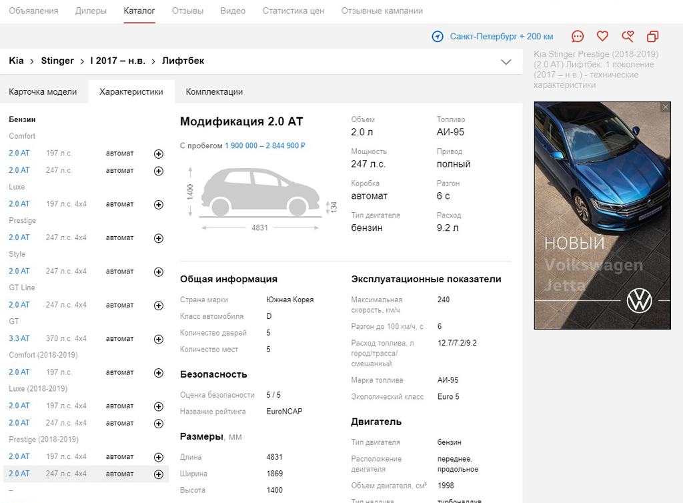Add Prestige 247 л.с. 4x4 plus icon
Image resolution: width=683 pixels, height=503 pixels.
click(x=159, y=238)
